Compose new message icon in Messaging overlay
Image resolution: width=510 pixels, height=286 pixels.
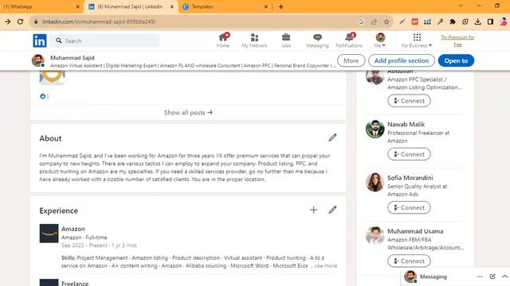[x=492, y=276]
